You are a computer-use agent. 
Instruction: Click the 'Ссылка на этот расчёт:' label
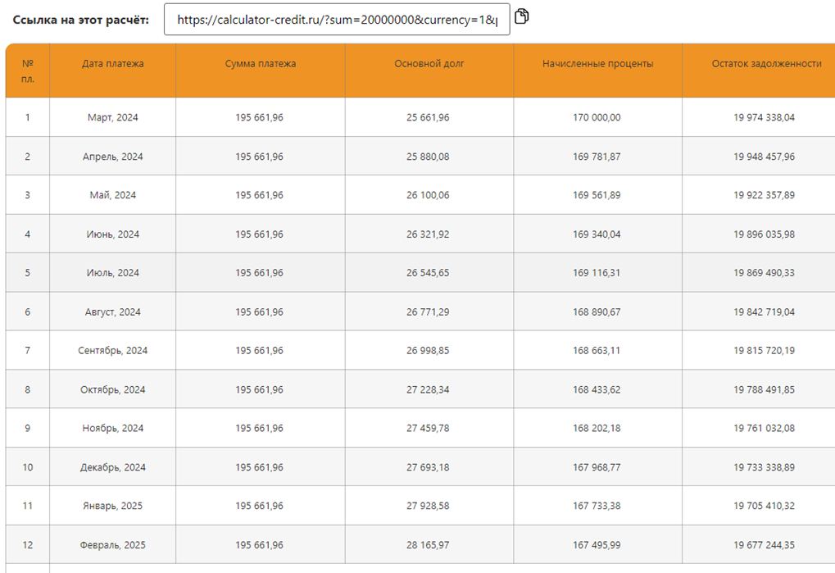81,20
